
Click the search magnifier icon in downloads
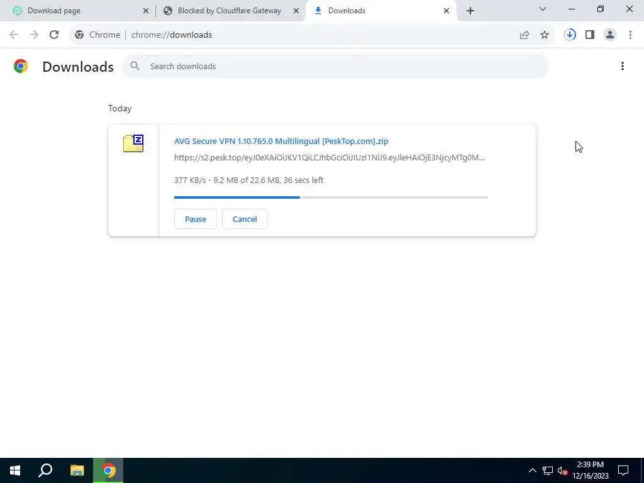[x=135, y=65]
